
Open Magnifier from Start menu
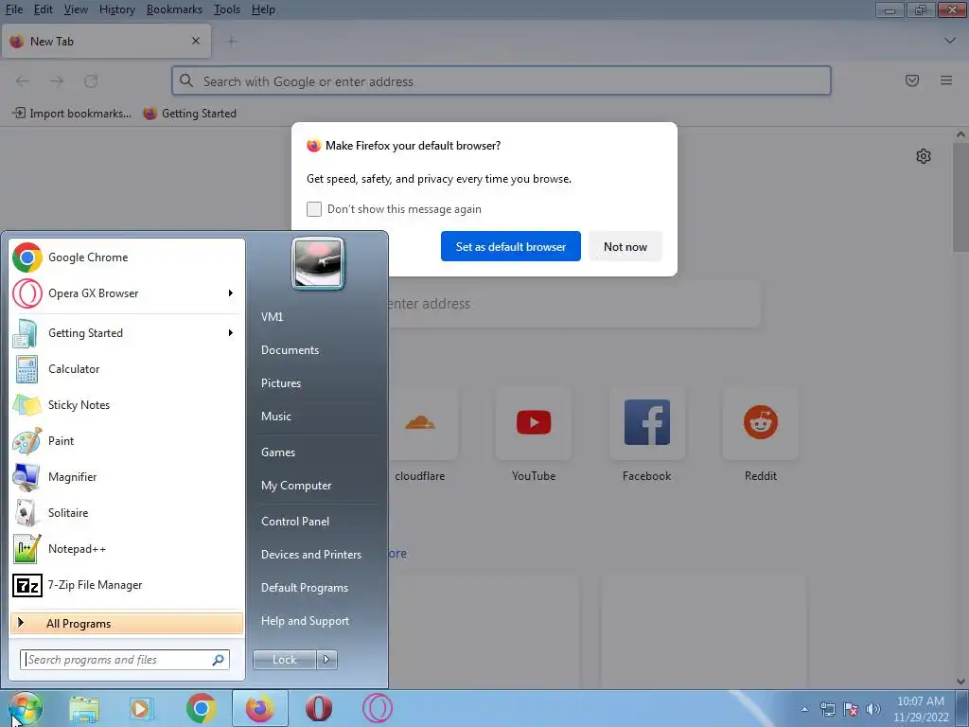tap(127, 477)
